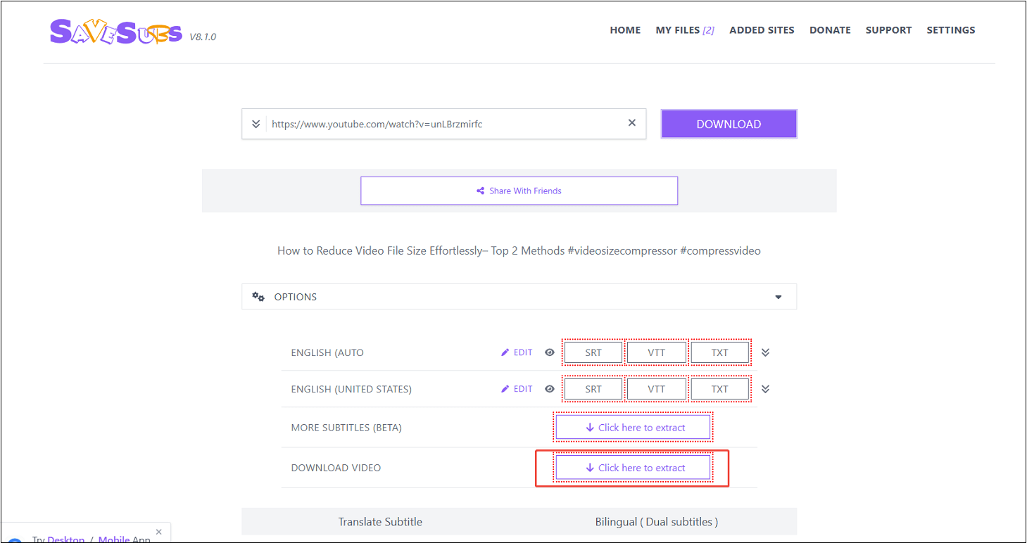Download ENGLISH (AUTO subtitles as SRT
Screen dimensions: 1027x543
tap(593, 352)
